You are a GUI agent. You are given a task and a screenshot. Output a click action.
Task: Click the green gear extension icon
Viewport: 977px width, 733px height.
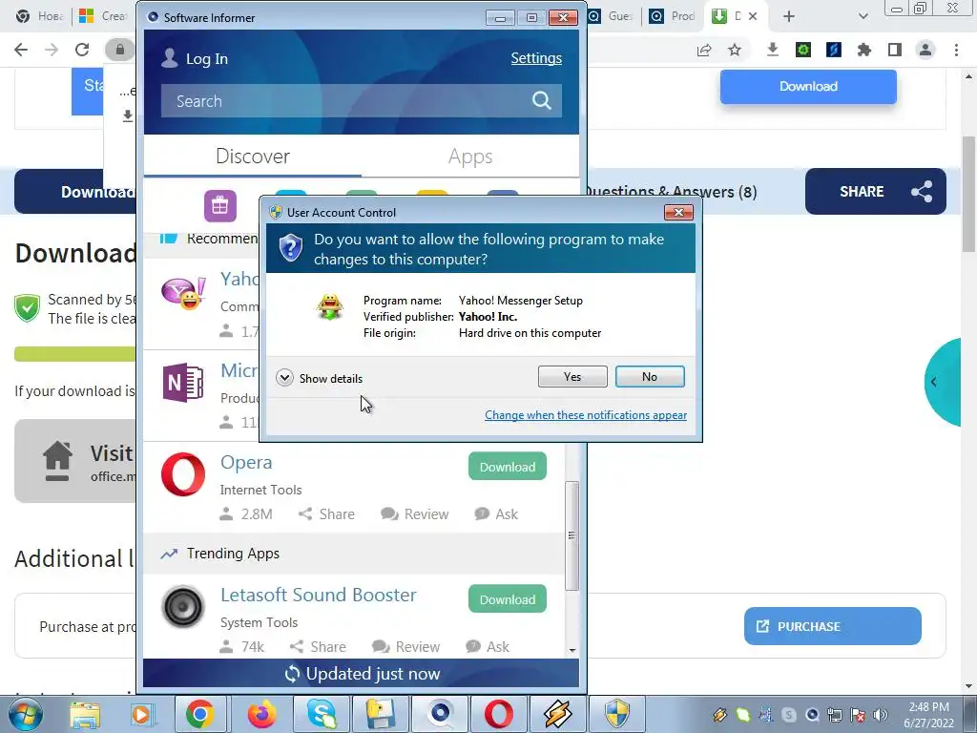click(x=802, y=50)
